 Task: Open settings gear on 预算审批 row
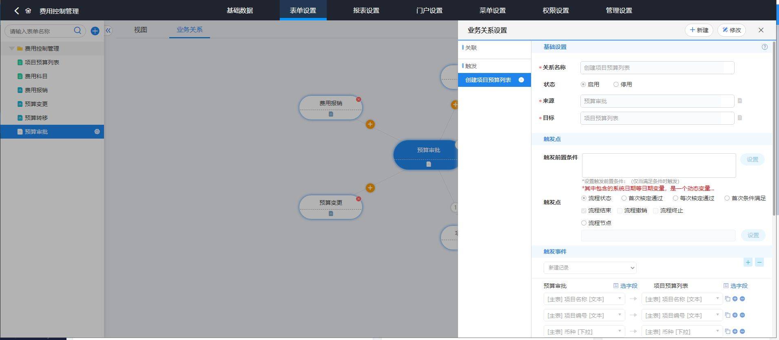[97, 132]
